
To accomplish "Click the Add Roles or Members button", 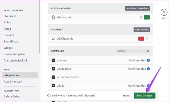I will (138, 8).
